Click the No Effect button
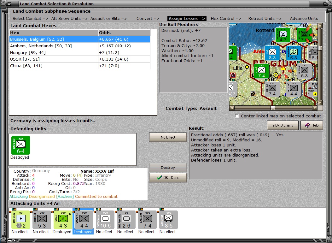The width and height of the screenshot is (332, 243). pyautogui.click(x=168, y=137)
